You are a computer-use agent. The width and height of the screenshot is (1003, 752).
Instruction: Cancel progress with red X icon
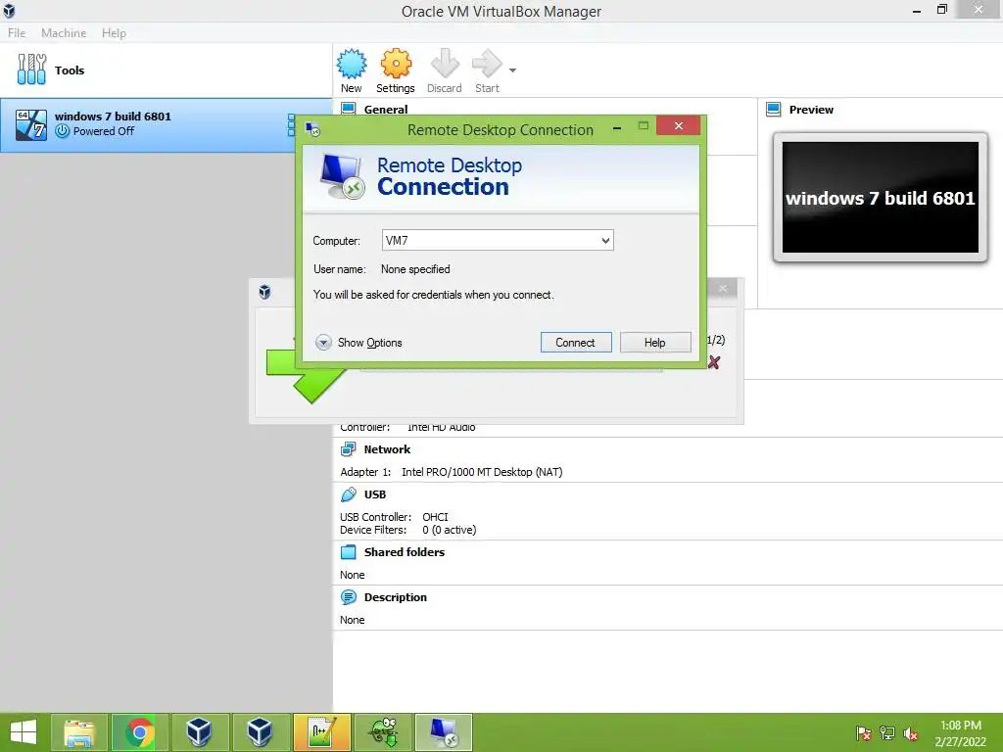click(714, 362)
